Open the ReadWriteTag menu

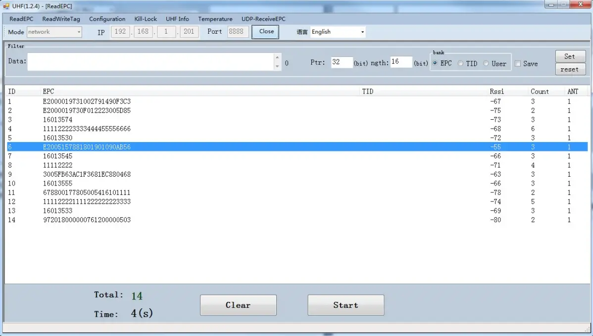coord(61,19)
